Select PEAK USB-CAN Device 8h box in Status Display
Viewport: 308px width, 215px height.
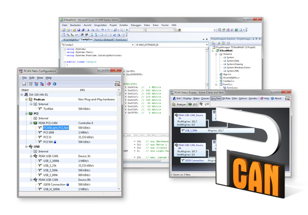point(190,150)
